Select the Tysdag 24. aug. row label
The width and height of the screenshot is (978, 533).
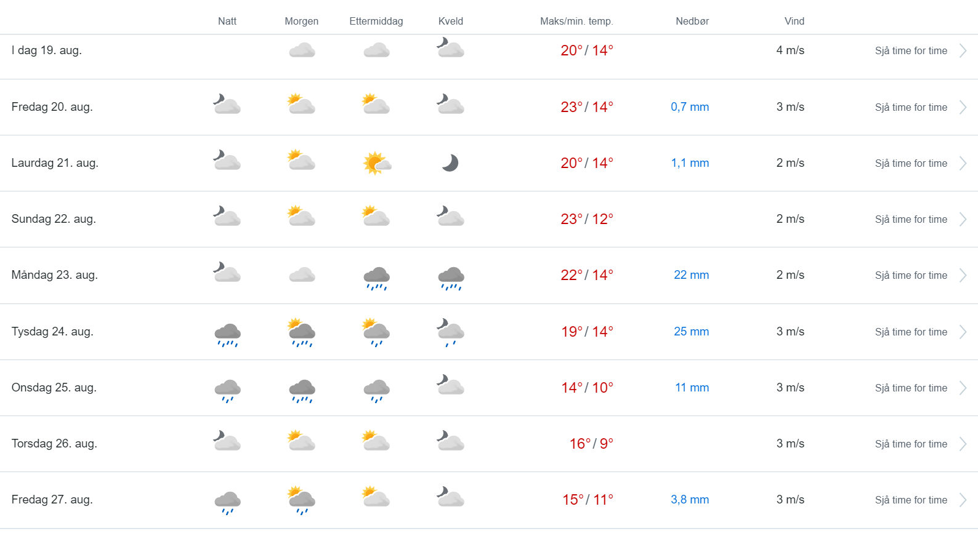tap(52, 332)
